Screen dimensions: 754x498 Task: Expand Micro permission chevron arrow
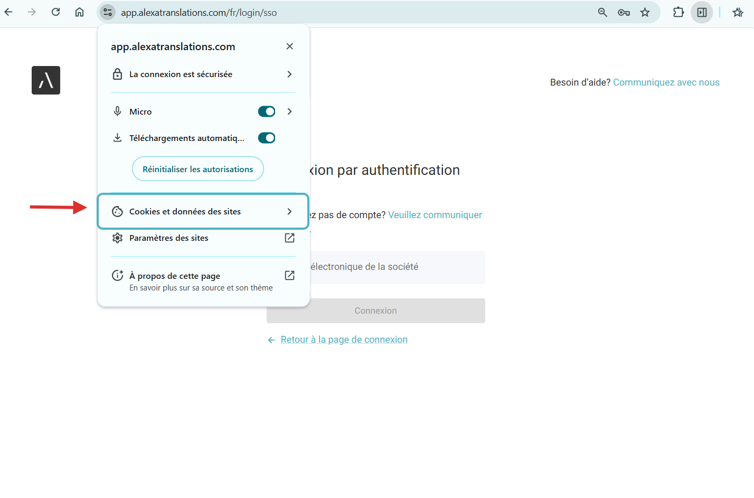click(289, 111)
